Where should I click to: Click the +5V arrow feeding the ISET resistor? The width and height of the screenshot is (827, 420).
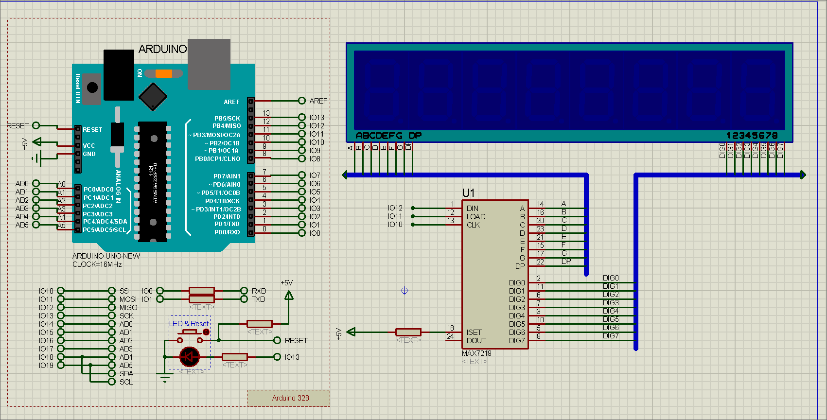pos(351,332)
